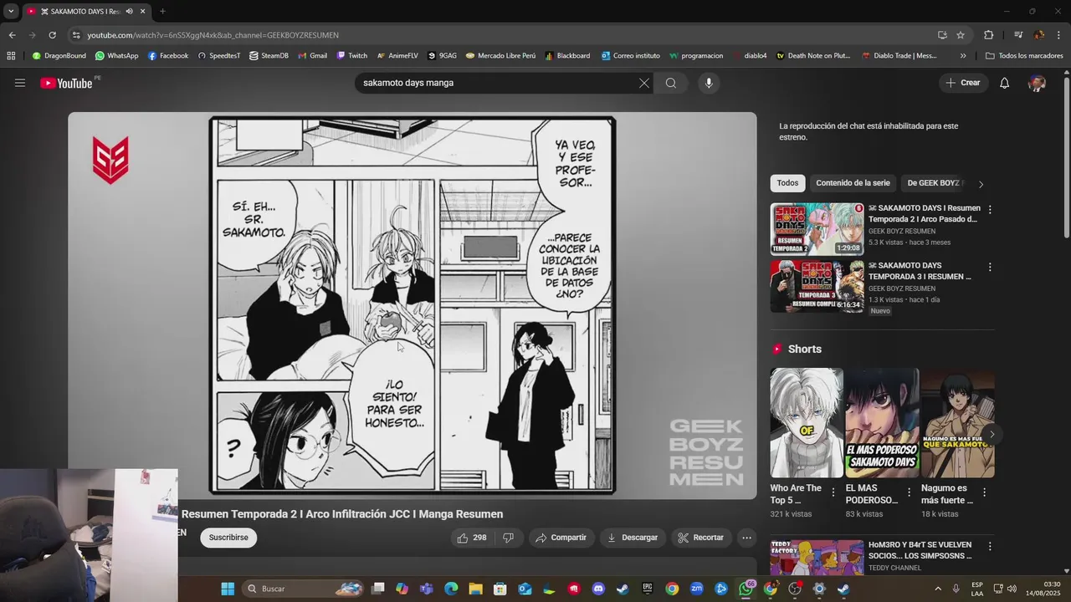Open Epic Games Launcher from the taskbar

(x=648, y=589)
